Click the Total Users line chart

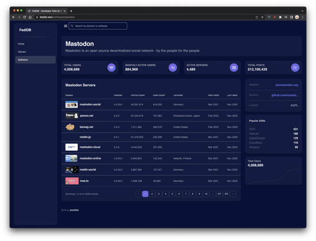(273, 176)
